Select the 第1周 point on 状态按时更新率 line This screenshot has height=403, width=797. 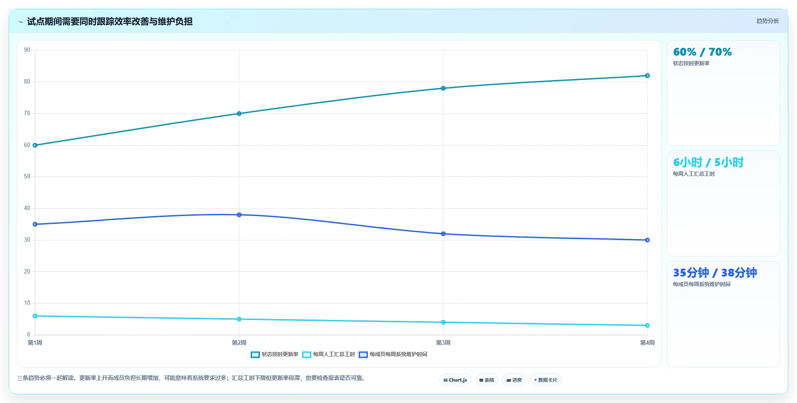[35, 145]
